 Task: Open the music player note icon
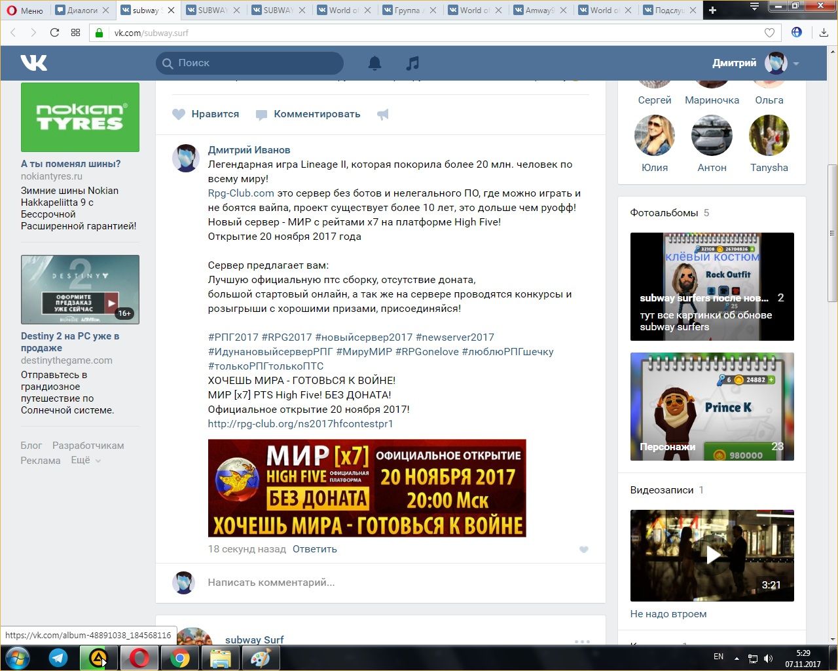[412, 63]
